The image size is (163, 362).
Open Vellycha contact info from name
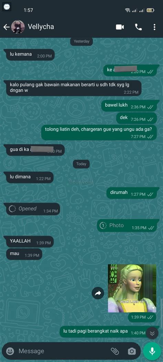(x=41, y=27)
